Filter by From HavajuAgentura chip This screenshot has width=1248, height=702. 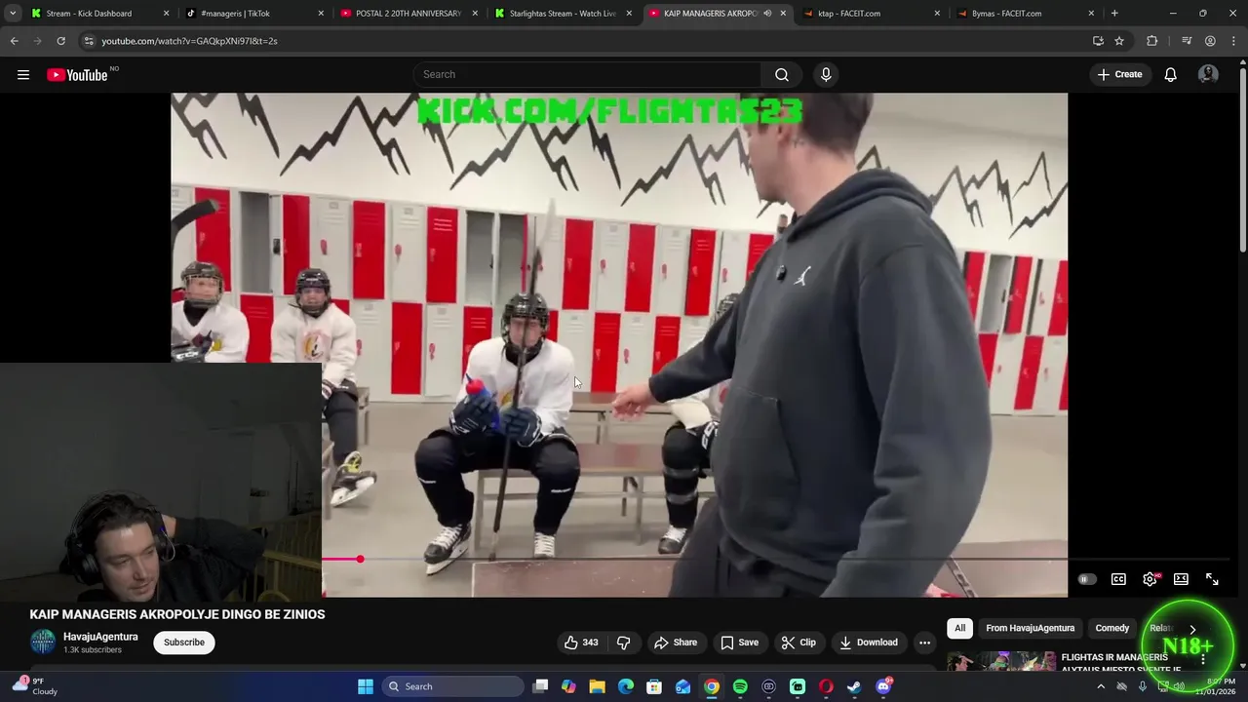[x=1030, y=628]
